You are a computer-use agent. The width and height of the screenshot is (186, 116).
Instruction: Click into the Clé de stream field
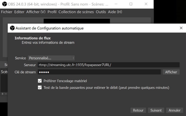99,72
